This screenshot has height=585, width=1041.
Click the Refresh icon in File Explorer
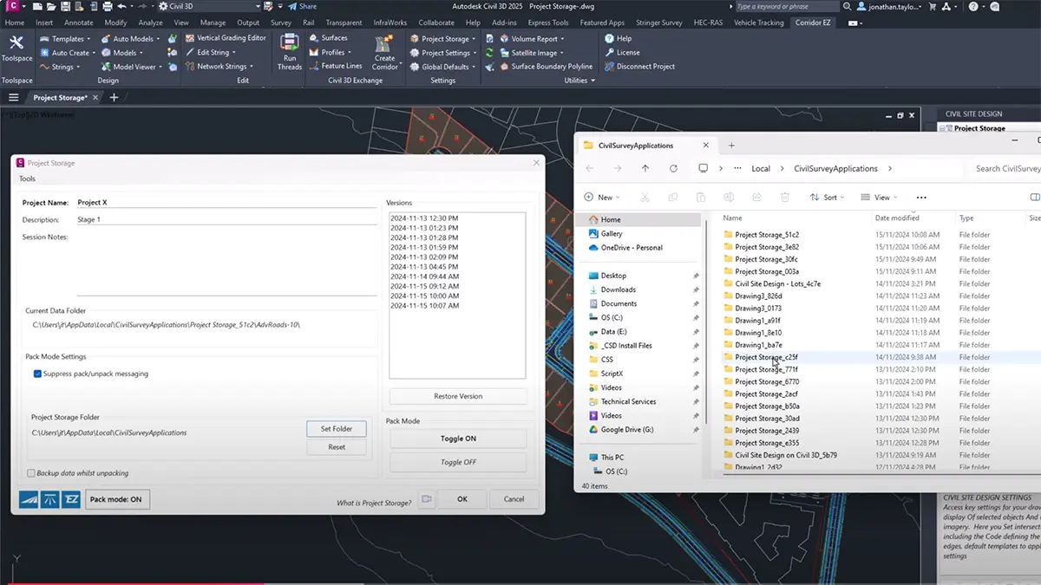[673, 169]
